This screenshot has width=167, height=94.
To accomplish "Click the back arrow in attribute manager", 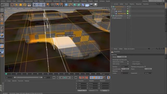I will [x=149, y=49].
